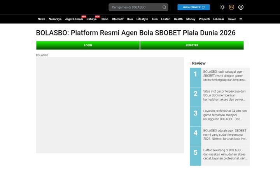
Task: Open the K+ premium badge icon
Action: click(x=231, y=7)
